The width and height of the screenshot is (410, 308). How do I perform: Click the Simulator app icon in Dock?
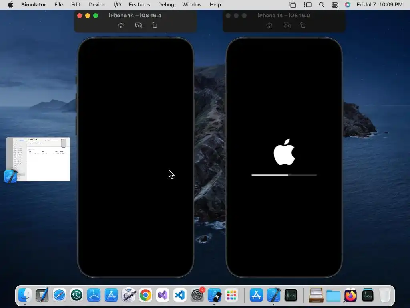click(x=215, y=295)
